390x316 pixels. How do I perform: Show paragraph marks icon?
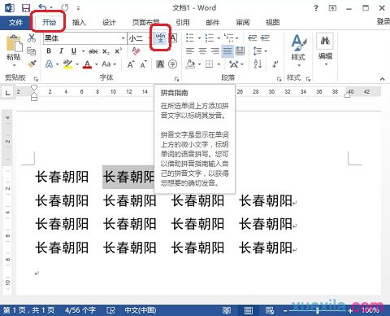pos(275,64)
